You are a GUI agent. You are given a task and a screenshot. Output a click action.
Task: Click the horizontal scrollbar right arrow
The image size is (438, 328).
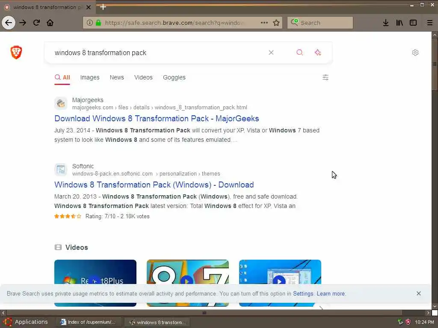pyautogui.click(x=428, y=313)
